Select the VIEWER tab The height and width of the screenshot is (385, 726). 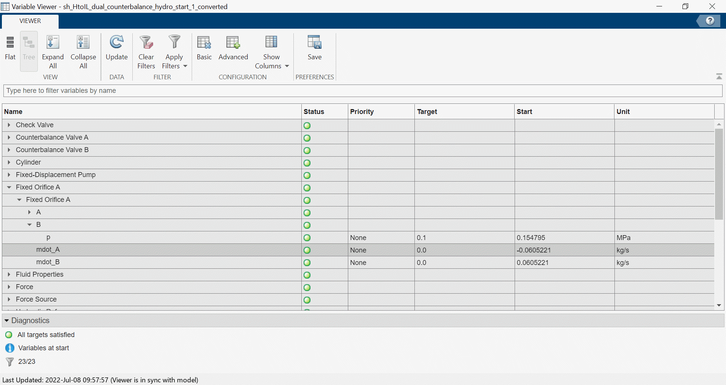30,21
